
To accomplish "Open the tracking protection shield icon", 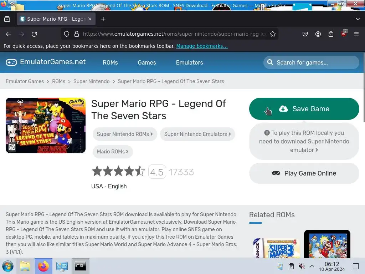I will (67, 34).
